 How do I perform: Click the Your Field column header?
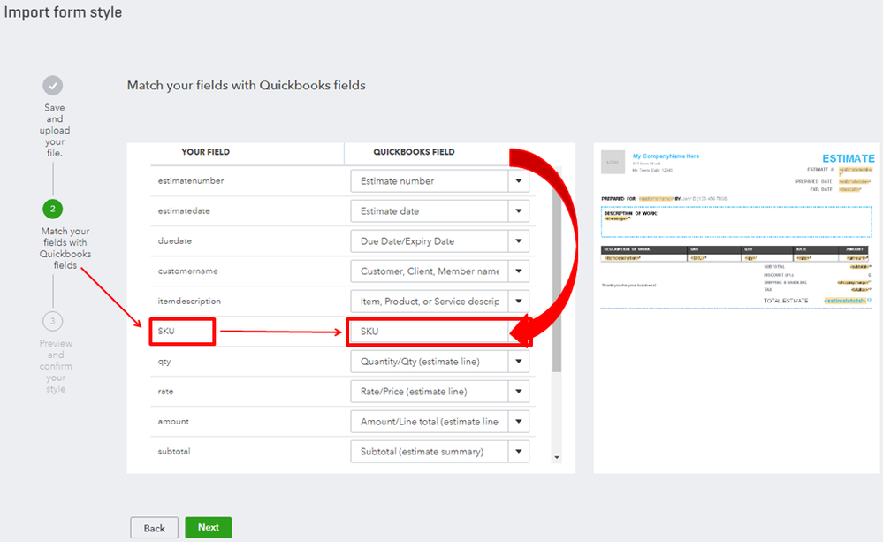tap(205, 152)
